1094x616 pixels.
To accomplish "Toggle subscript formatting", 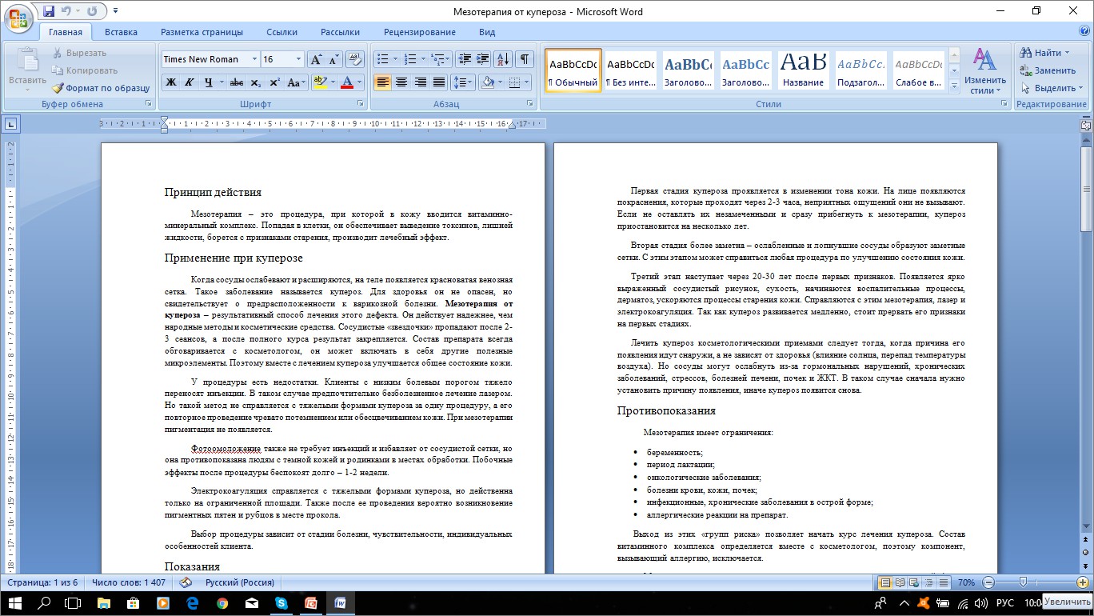I will tap(255, 82).
